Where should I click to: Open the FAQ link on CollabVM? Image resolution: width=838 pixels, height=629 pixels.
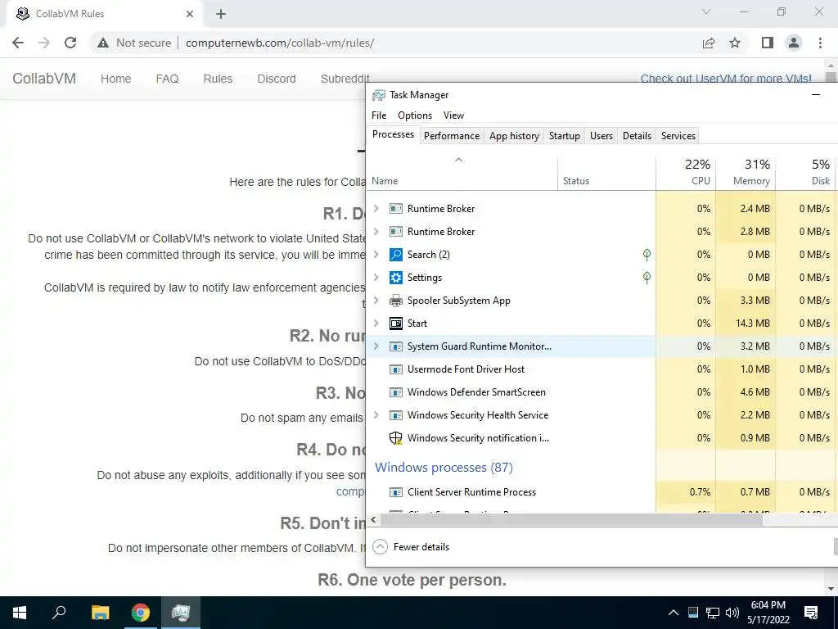(167, 79)
